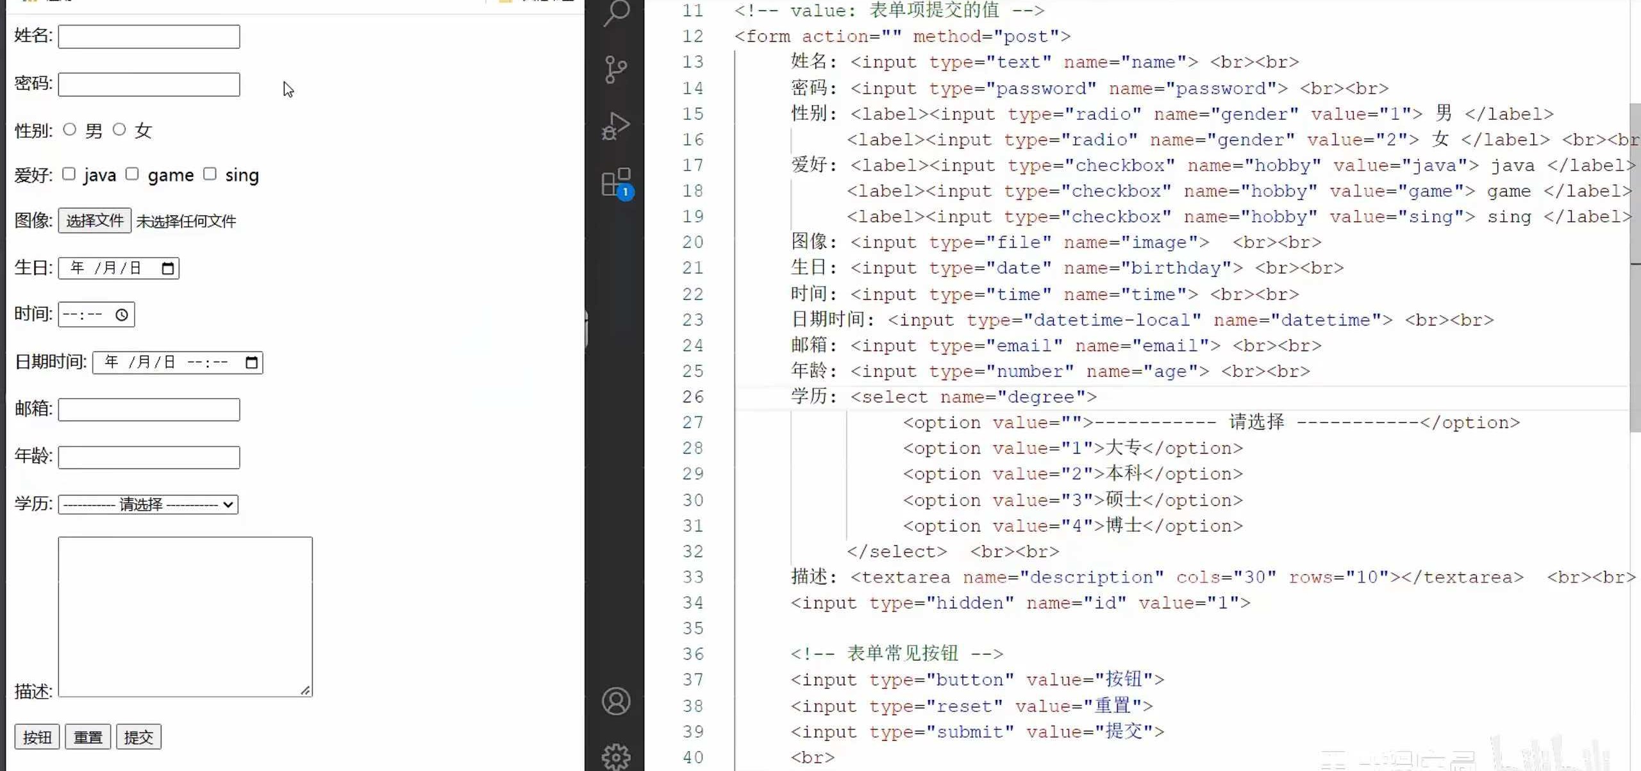Open the Run and Debug view
This screenshot has height=771, width=1641.
[x=616, y=126]
